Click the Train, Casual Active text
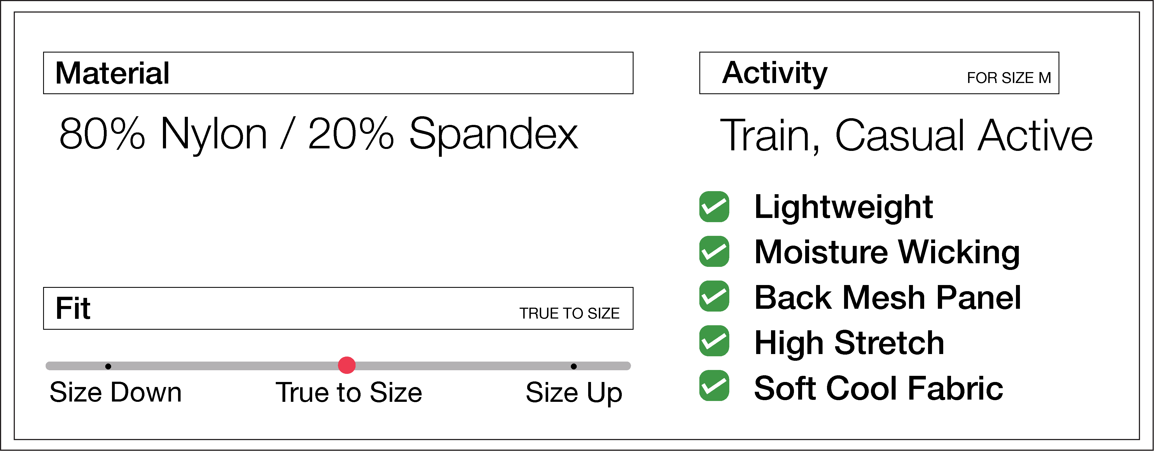This screenshot has height=451, width=1154. tap(906, 136)
